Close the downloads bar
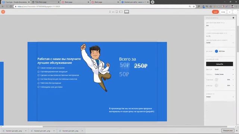 (x=237, y=131)
